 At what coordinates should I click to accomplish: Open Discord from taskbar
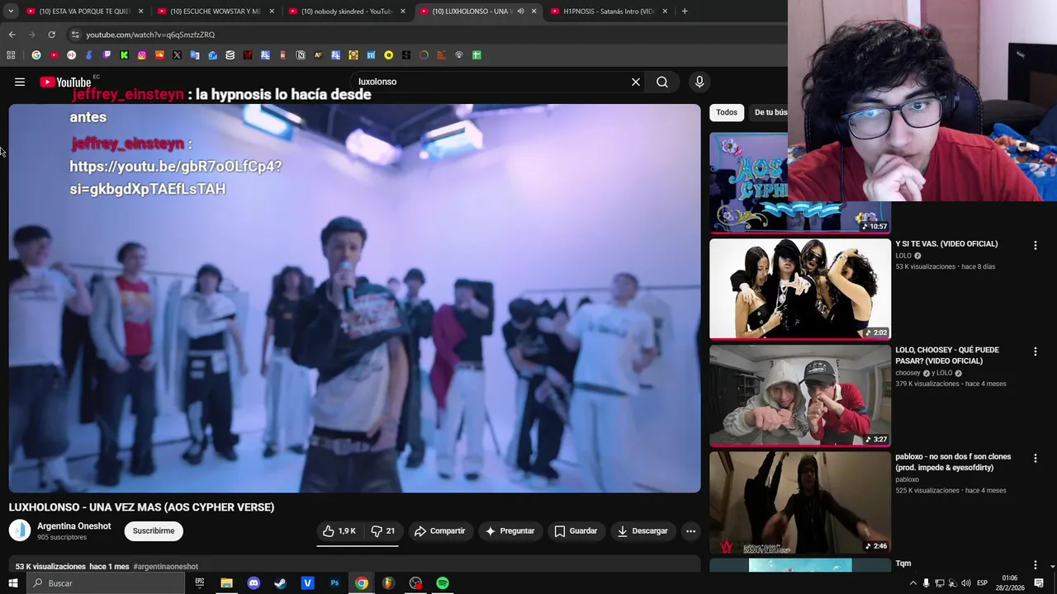[x=254, y=583]
